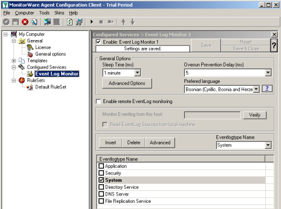This screenshot has width=281, height=209.
Task: Open the Help menu
Action: (73, 13)
